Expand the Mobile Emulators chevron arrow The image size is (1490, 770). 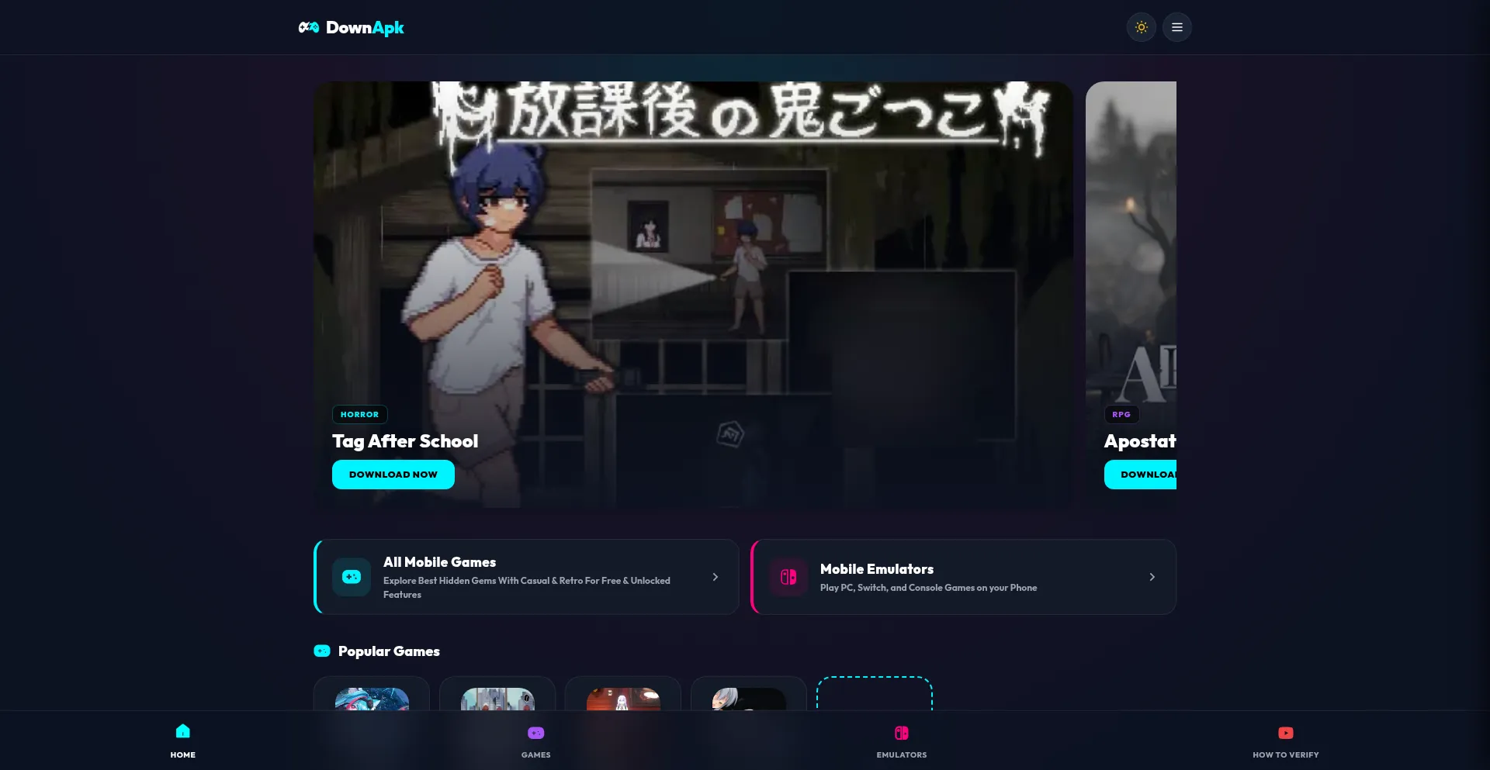tap(1152, 577)
